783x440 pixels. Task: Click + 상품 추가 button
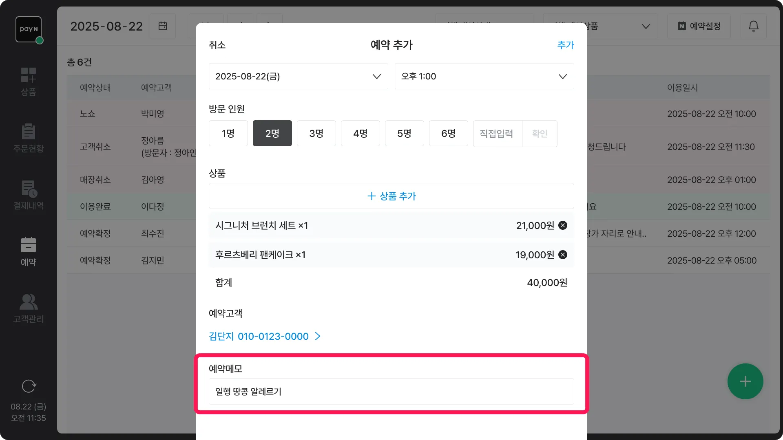click(x=391, y=196)
